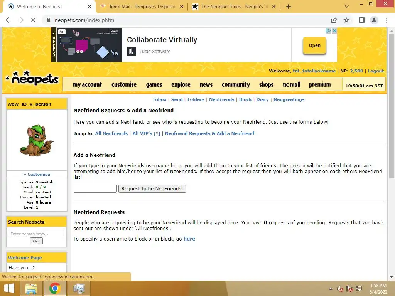Close the Neopian Times tab
Viewport: 395px width, 296px height.
[x=274, y=7]
